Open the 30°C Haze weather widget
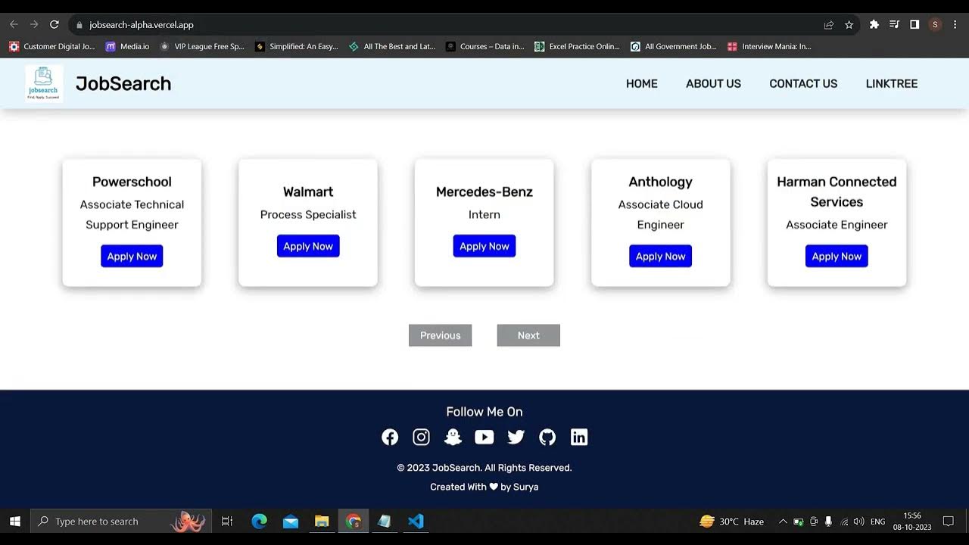Viewport: 969px width, 545px height. (x=731, y=522)
